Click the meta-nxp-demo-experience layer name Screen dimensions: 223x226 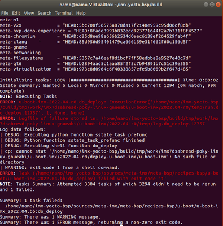coord(33,31)
